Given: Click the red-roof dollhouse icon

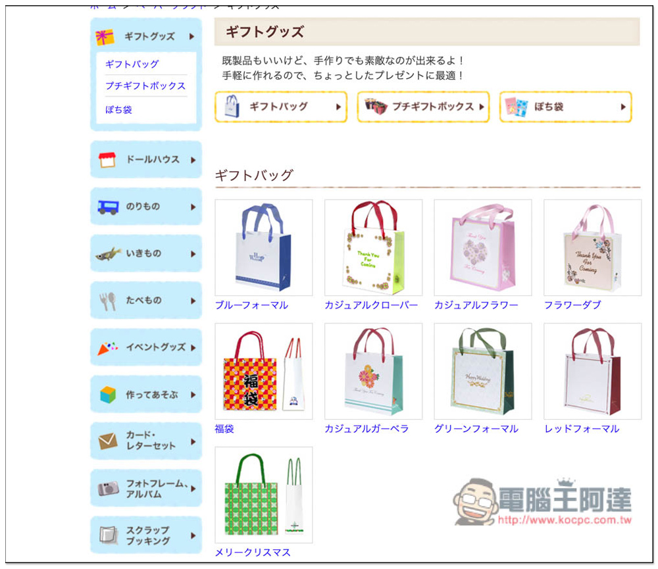Looking at the screenshot, I should pyautogui.click(x=107, y=160).
